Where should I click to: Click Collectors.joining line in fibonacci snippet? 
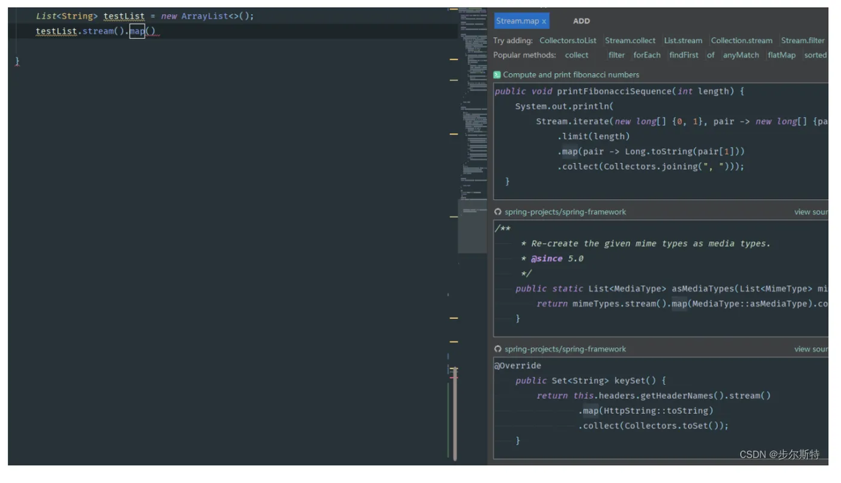tap(651, 166)
